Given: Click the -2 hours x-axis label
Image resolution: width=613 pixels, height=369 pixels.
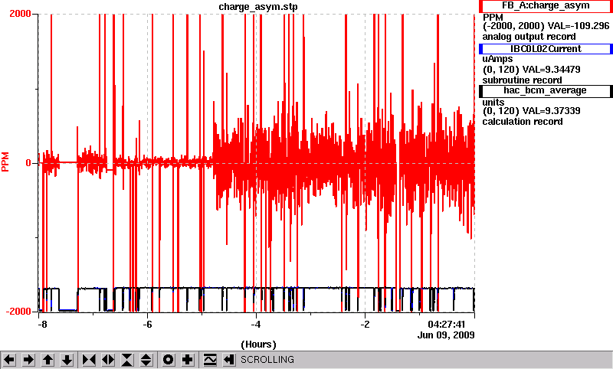Looking at the screenshot, I should point(365,325).
